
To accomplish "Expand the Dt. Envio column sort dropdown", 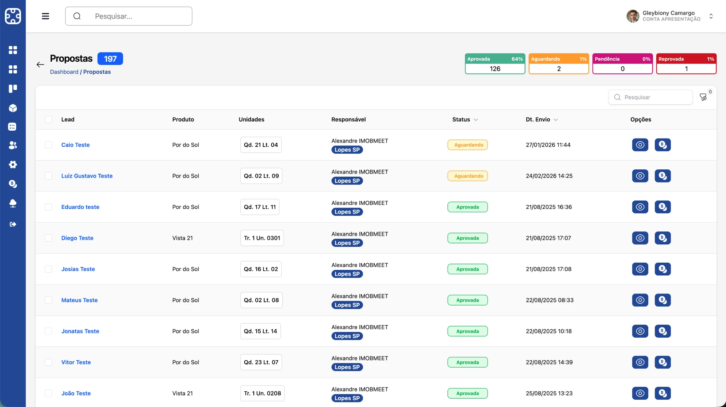I will [555, 120].
